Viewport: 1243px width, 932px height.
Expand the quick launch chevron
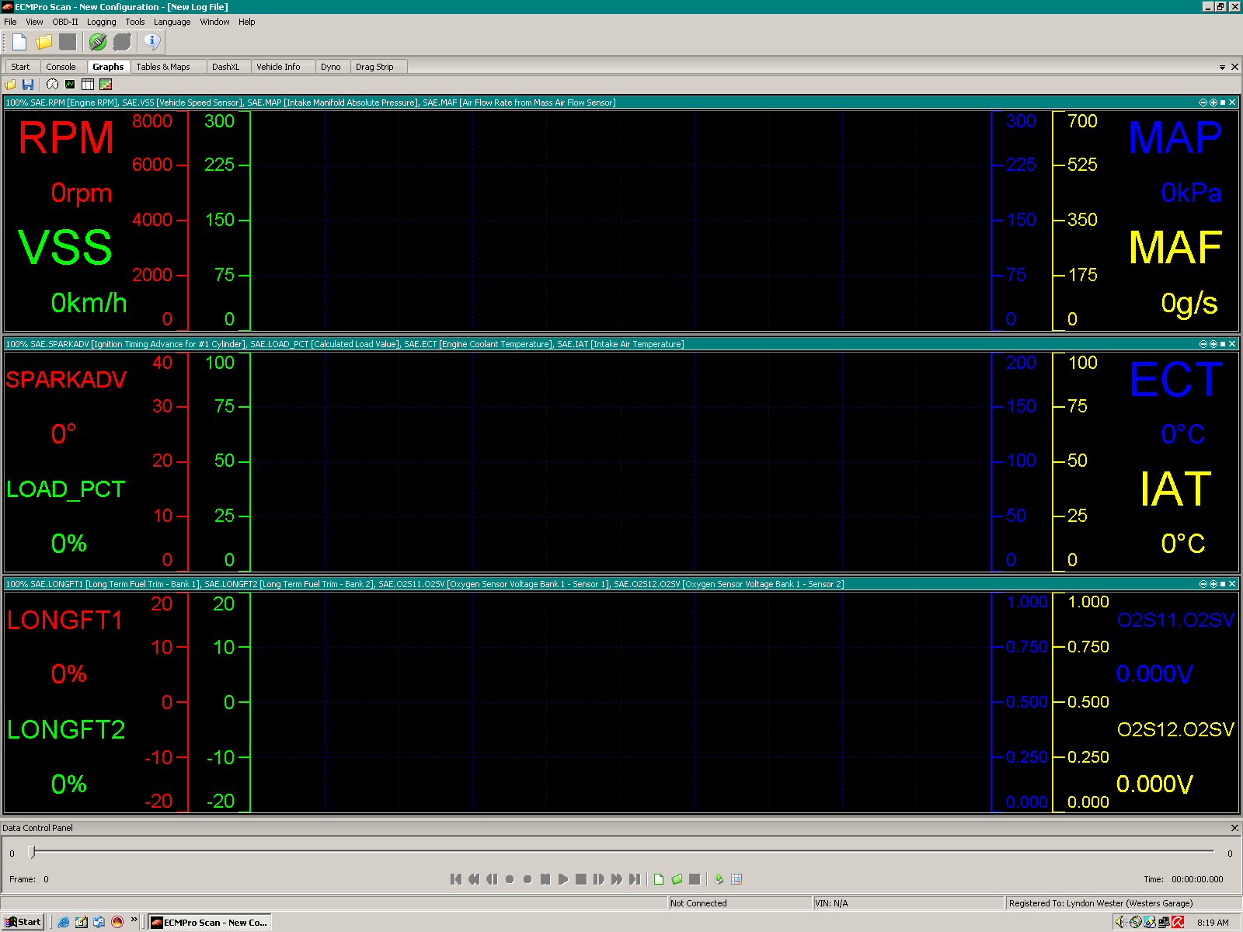[x=134, y=920]
